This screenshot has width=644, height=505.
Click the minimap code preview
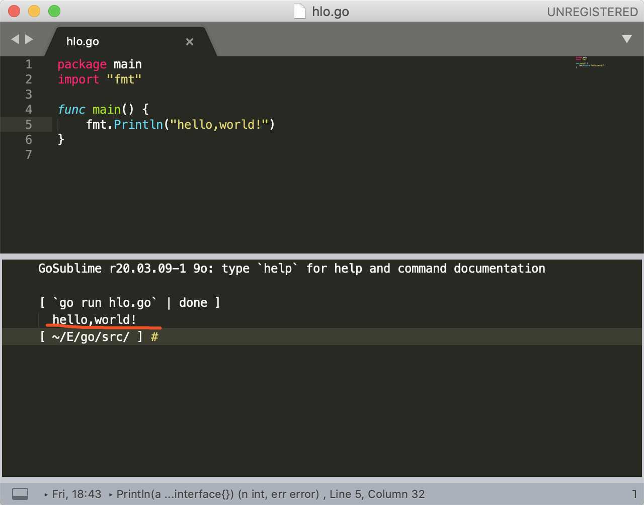click(x=590, y=62)
